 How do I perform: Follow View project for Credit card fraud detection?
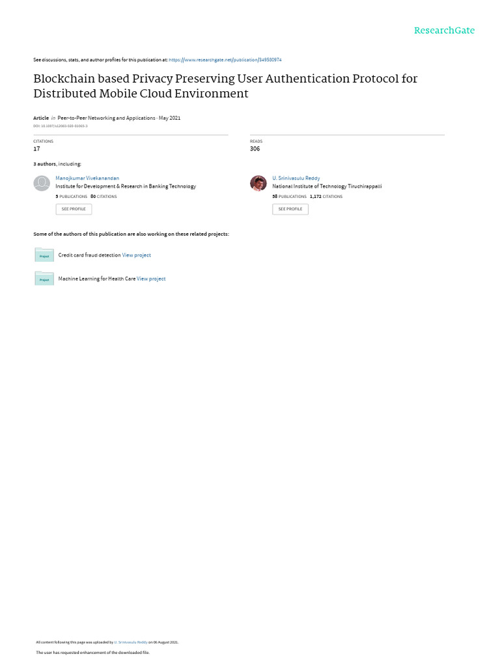pos(137,255)
